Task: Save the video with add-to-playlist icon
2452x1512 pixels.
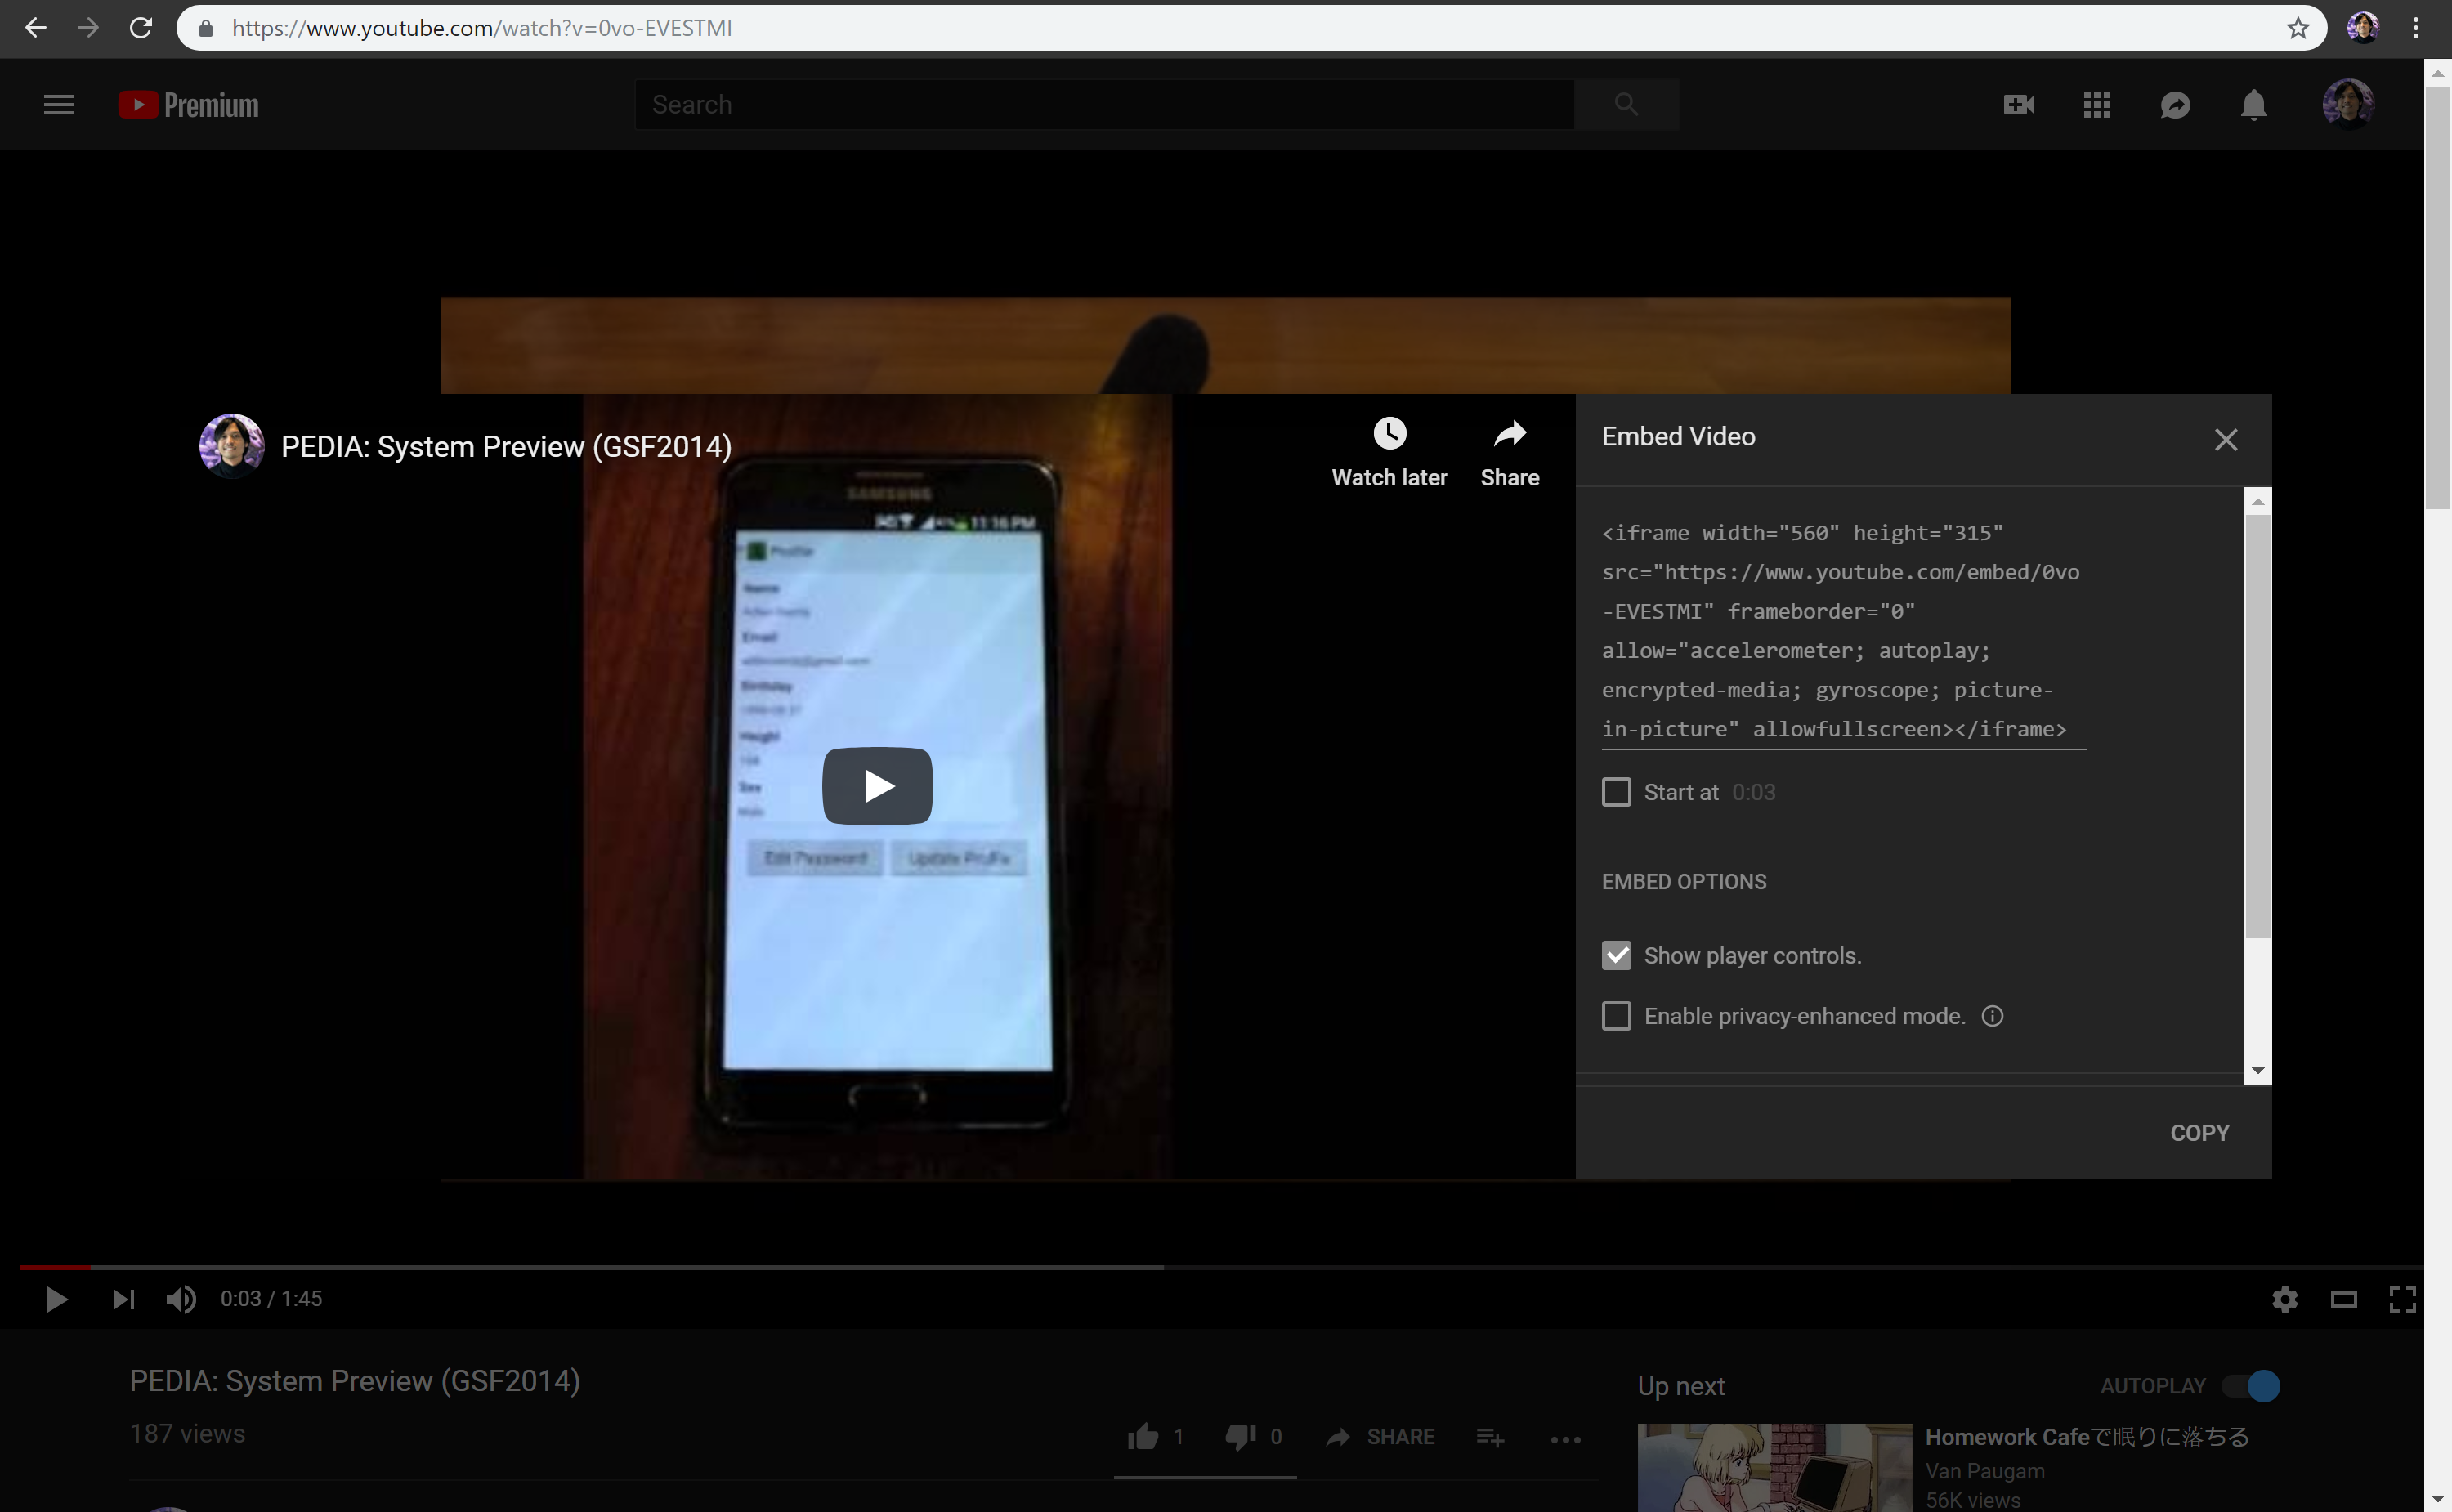Action: pos(1490,1437)
